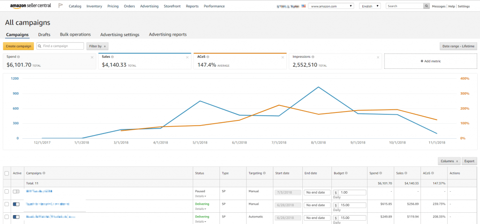The height and width of the screenshot is (224, 480).
Task: Open the Help link
Action: point(451,6)
